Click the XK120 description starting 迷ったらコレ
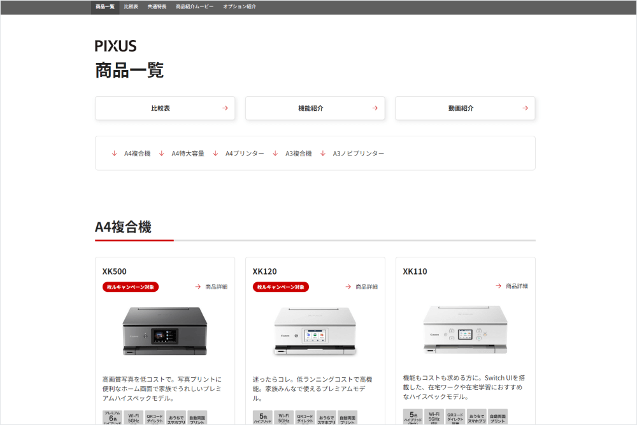The height and width of the screenshot is (425, 637). click(312, 389)
